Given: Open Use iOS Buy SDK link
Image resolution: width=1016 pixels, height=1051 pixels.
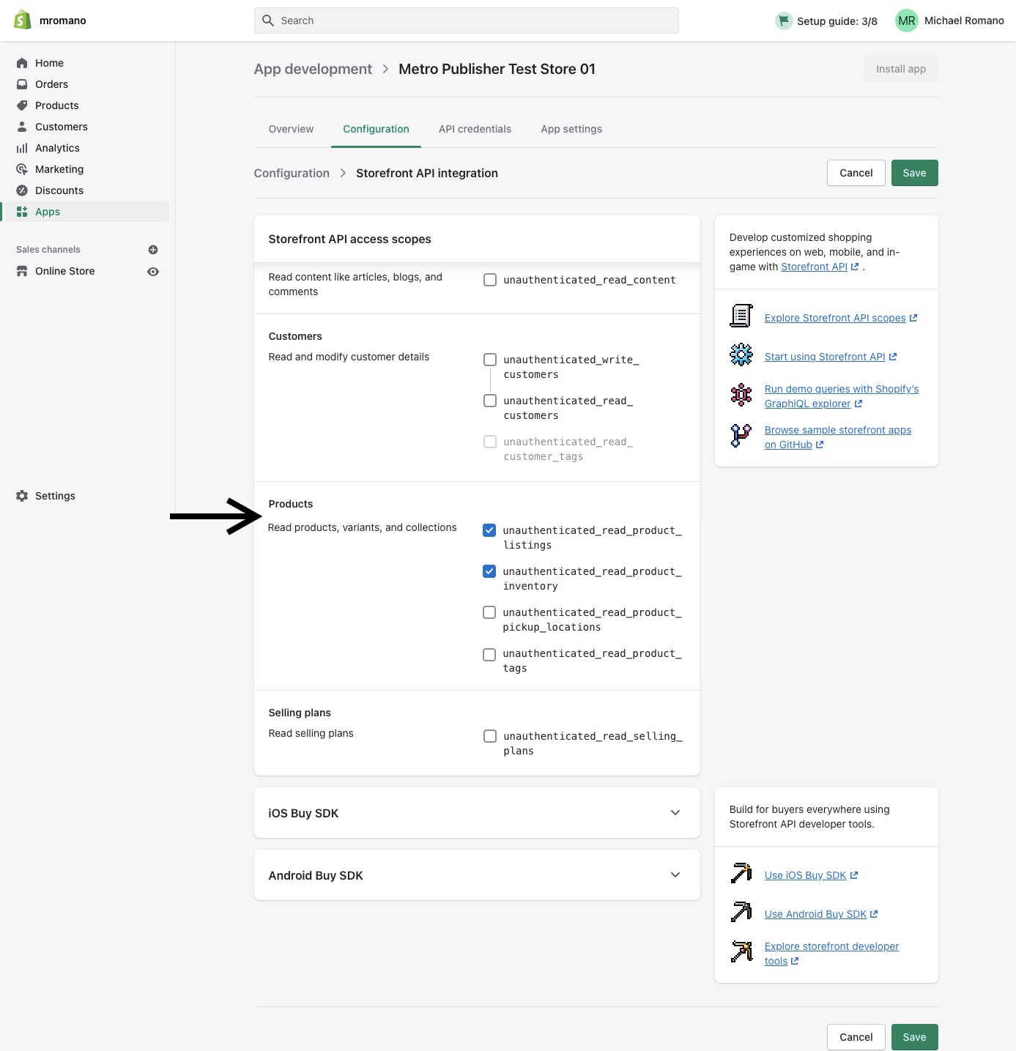Looking at the screenshot, I should point(811,875).
